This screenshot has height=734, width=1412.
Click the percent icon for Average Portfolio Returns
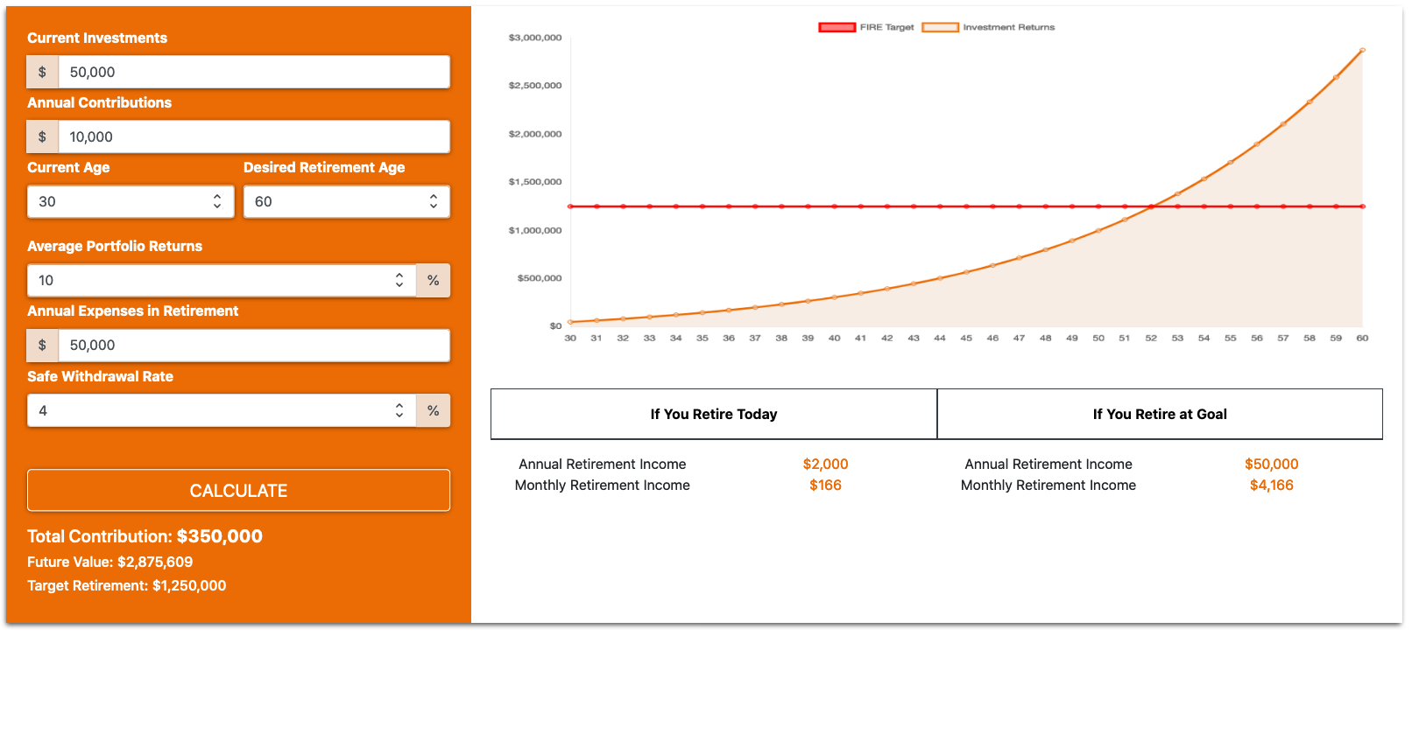point(433,280)
